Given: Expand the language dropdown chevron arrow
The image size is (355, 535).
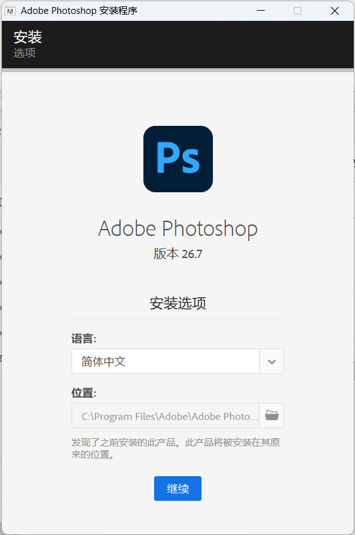Looking at the screenshot, I should point(272,361).
